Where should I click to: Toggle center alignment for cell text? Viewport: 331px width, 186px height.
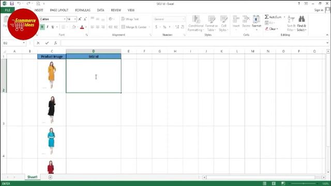pyautogui.click(x=98, y=27)
